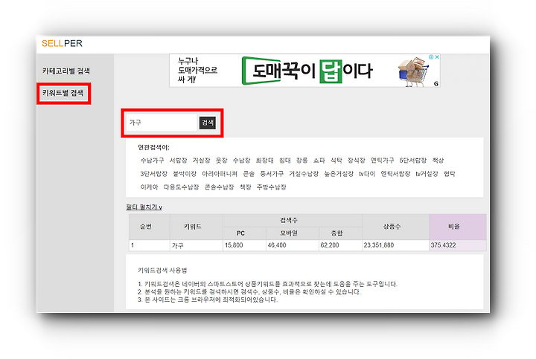Select related keyword 엔틱가구

(382, 161)
